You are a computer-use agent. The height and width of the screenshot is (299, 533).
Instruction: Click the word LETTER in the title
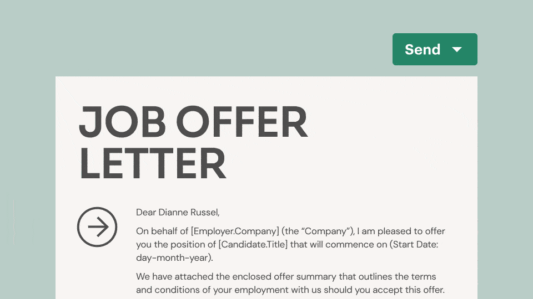click(153, 163)
